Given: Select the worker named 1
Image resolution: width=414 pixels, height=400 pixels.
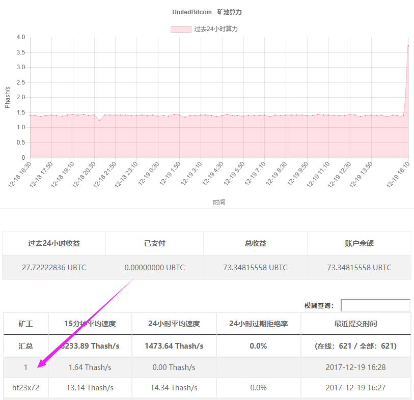Looking at the screenshot, I should pyautogui.click(x=25, y=367).
